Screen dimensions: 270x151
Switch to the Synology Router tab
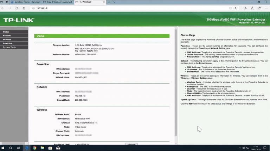[x=26, y=2]
